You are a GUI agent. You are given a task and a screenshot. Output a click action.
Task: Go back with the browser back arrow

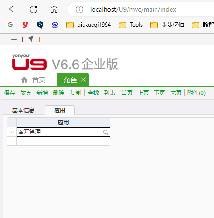point(13,9)
